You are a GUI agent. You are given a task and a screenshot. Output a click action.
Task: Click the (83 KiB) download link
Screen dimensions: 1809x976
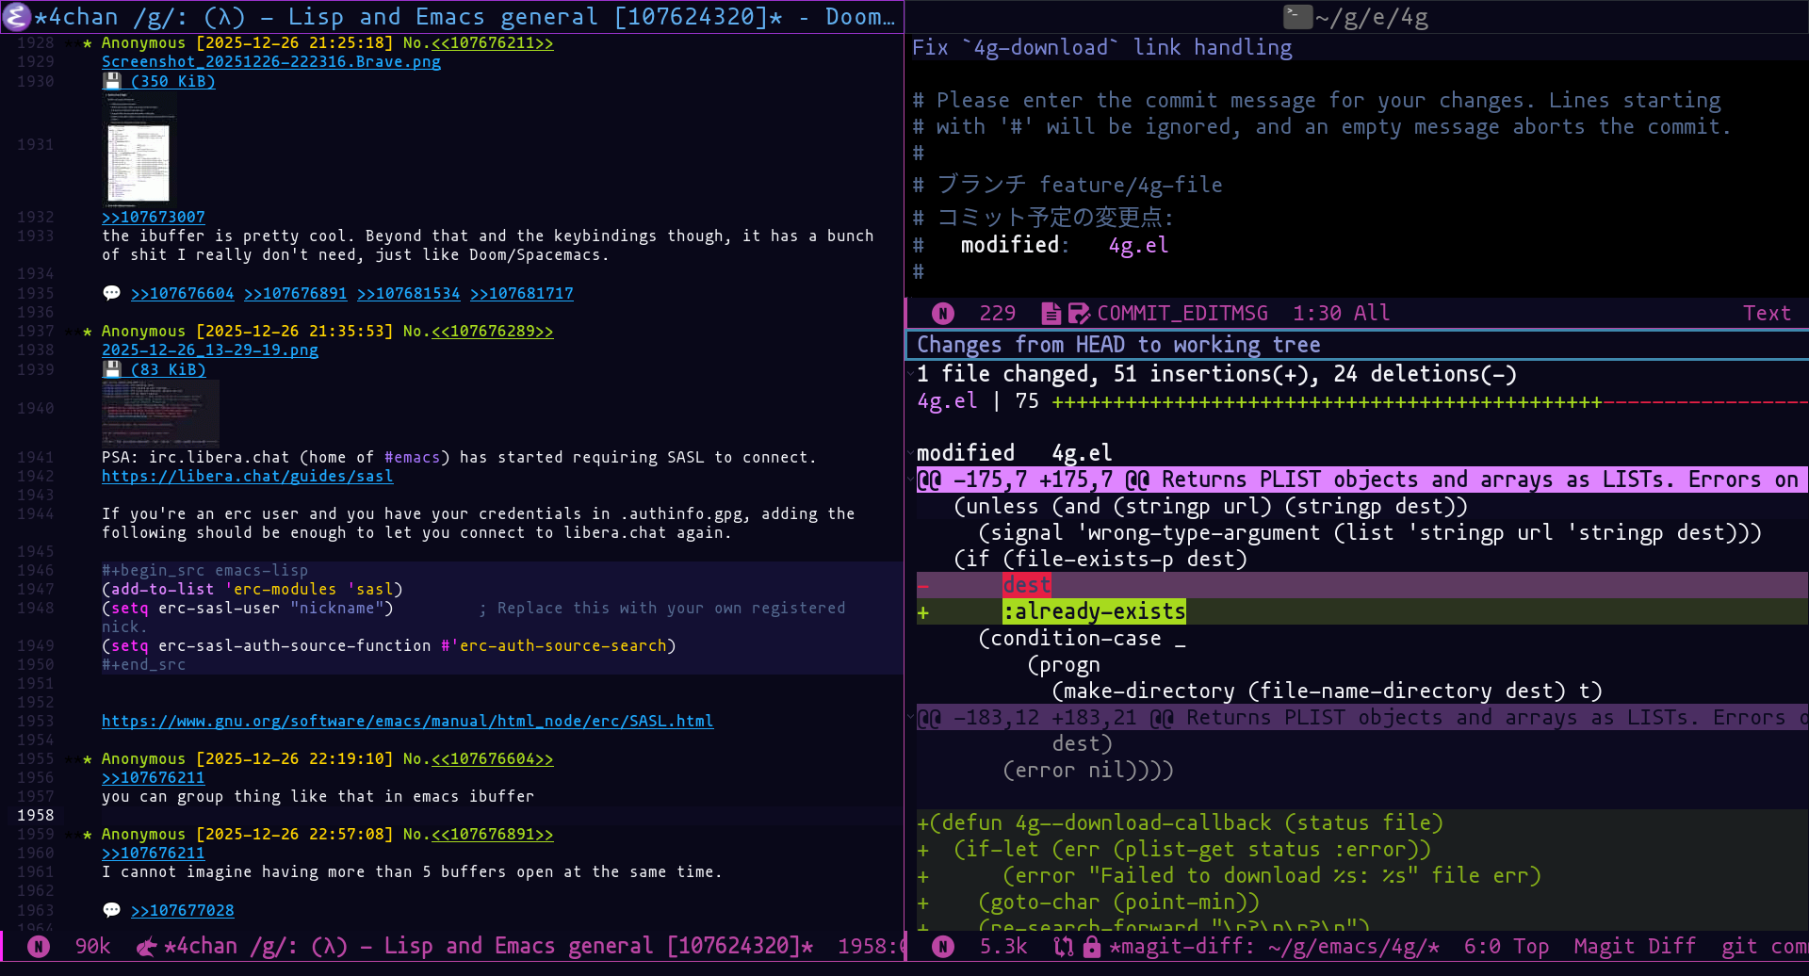(168, 369)
